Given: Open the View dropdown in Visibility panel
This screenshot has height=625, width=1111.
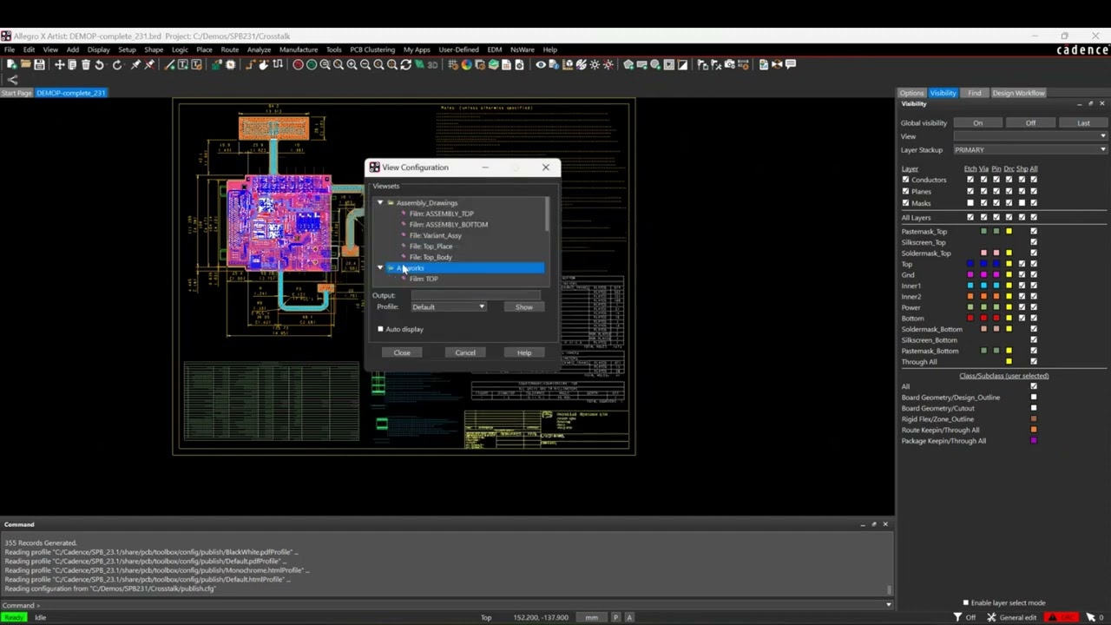Looking at the screenshot, I should pyautogui.click(x=1030, y=136).
